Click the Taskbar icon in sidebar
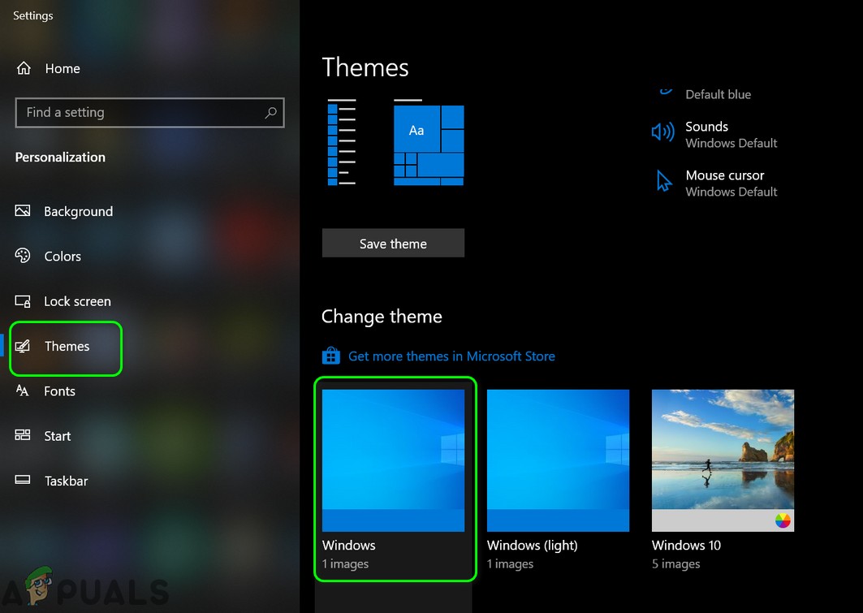Viewport: 863px width, 613px height. [23, 480]
